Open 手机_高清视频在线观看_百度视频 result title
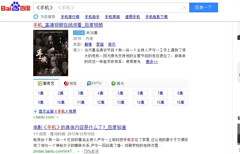Screen dimensions: 240x154 [68, 25]
